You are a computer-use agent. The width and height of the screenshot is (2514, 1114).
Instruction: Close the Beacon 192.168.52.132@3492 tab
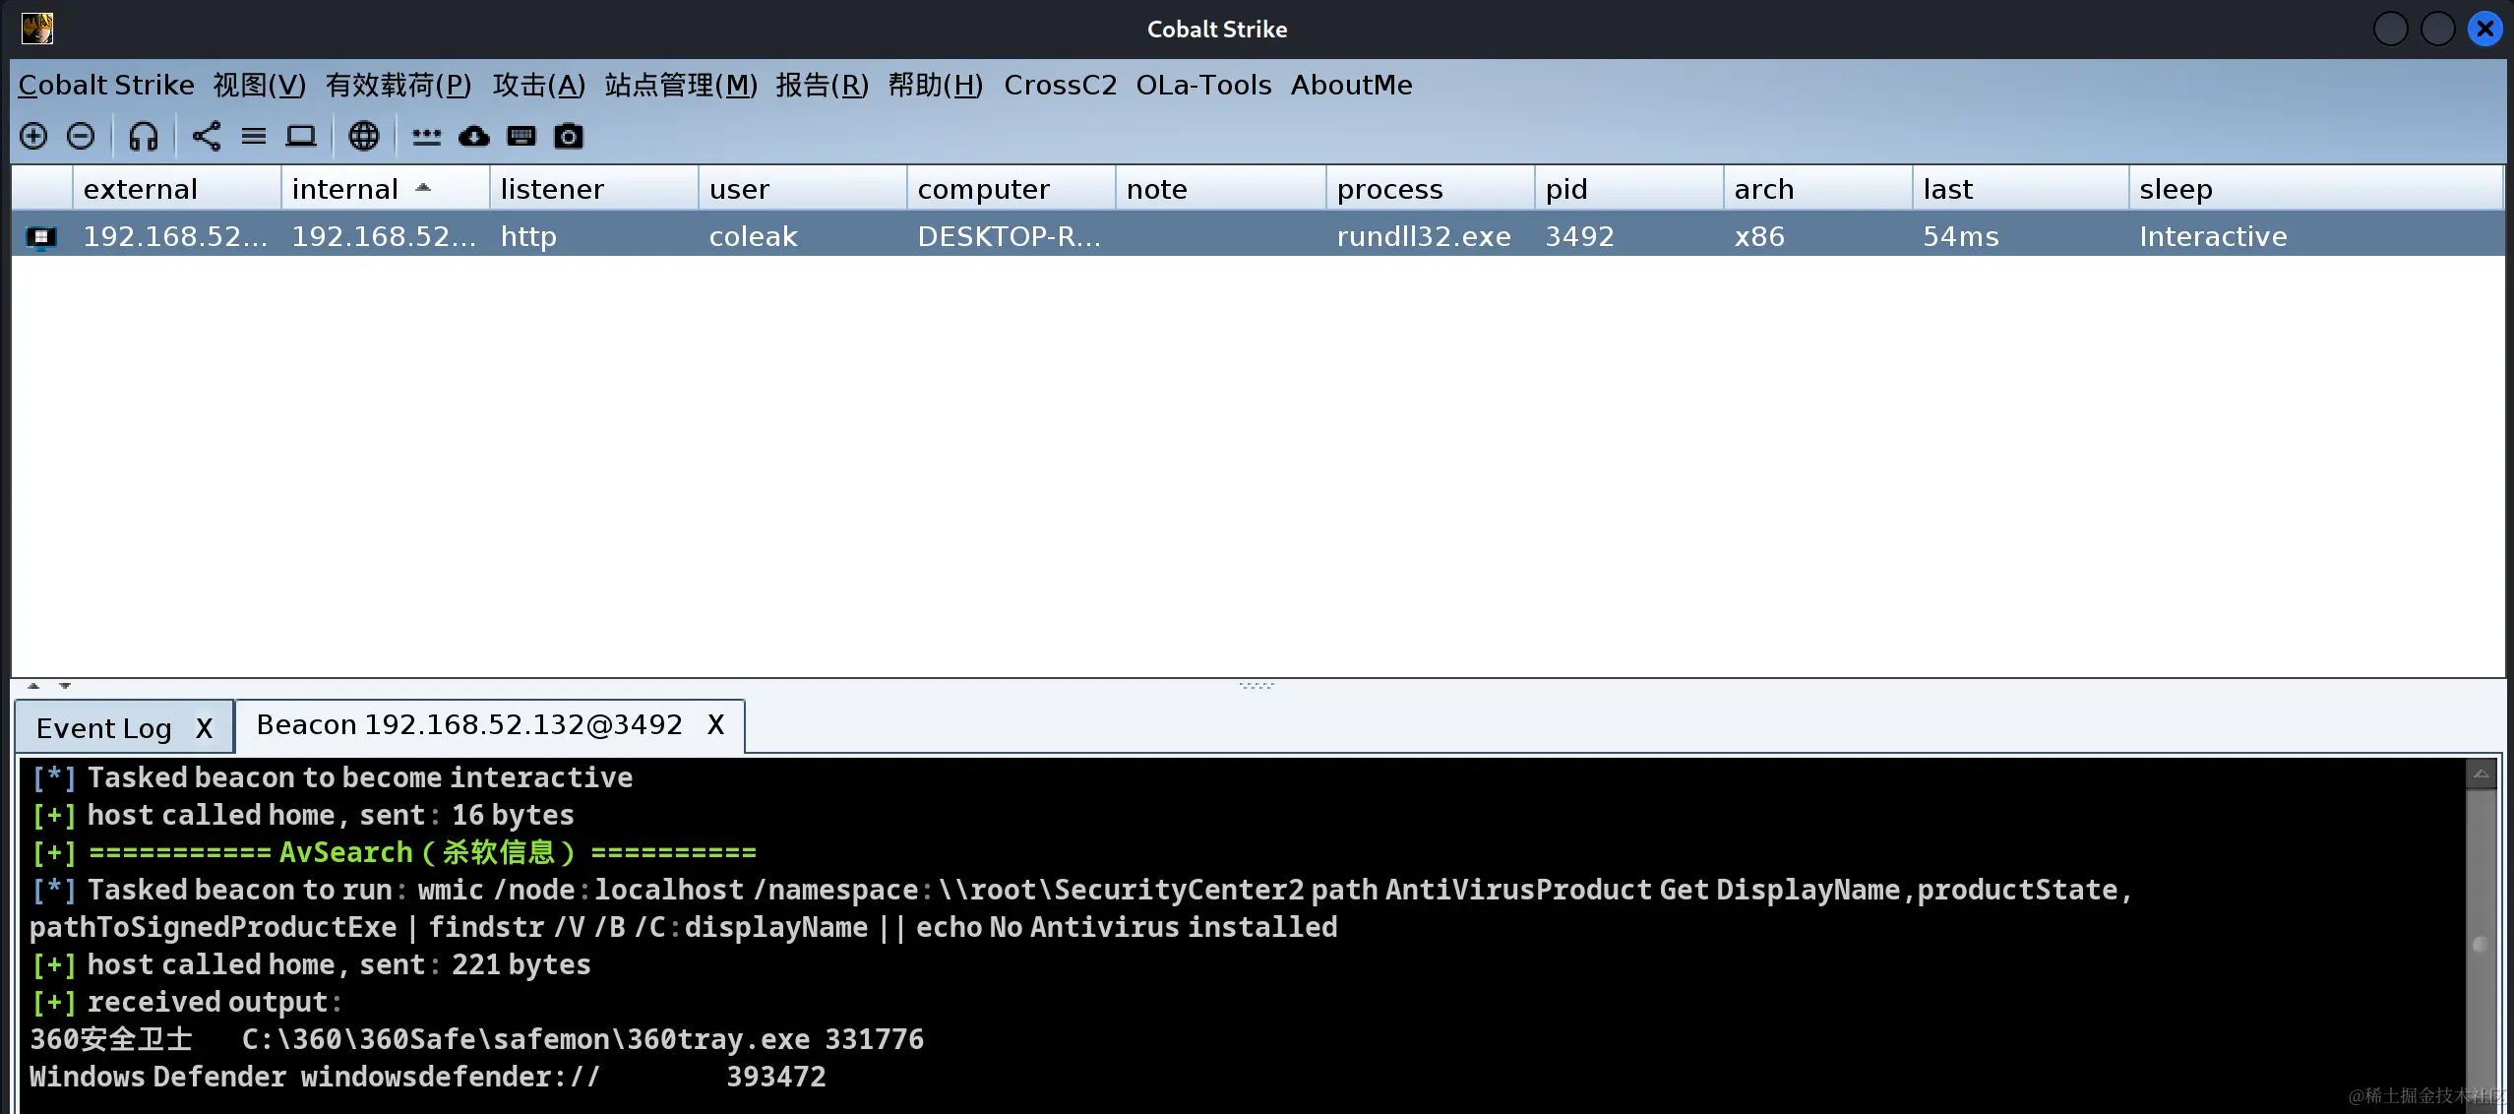point(715,725)
